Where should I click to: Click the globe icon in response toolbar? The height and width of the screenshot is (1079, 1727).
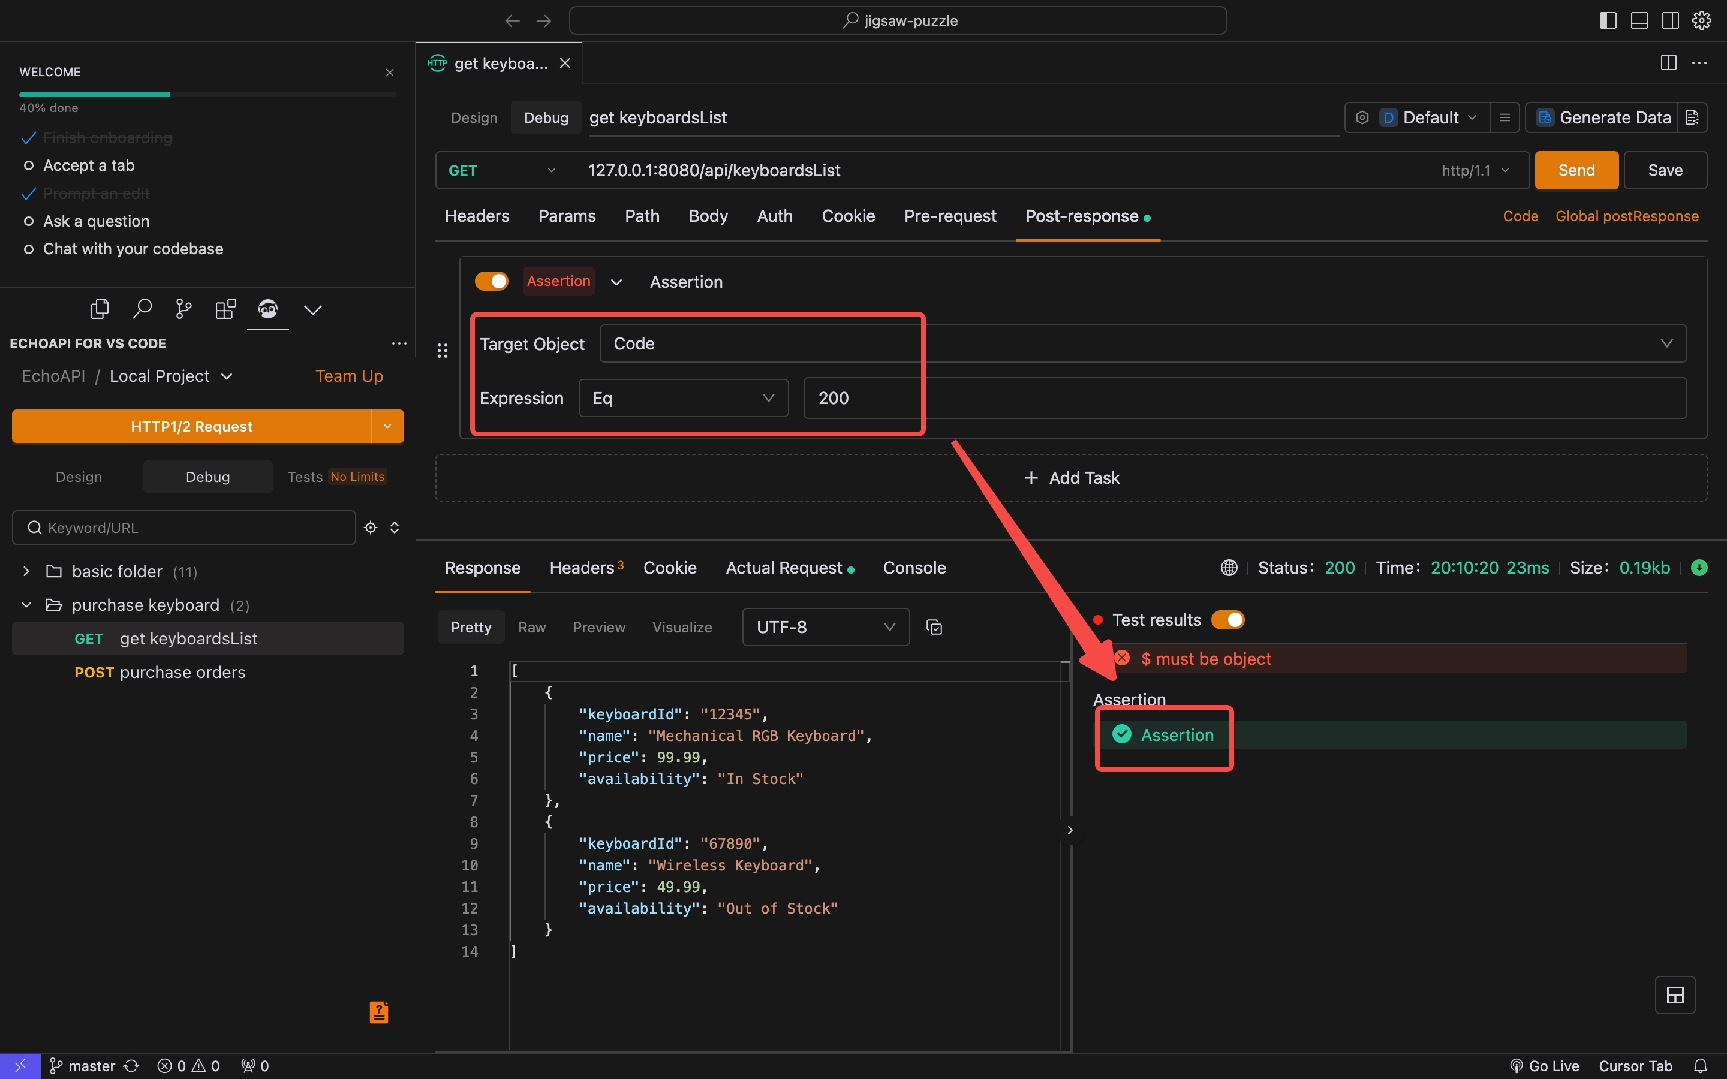[1230, 569]
